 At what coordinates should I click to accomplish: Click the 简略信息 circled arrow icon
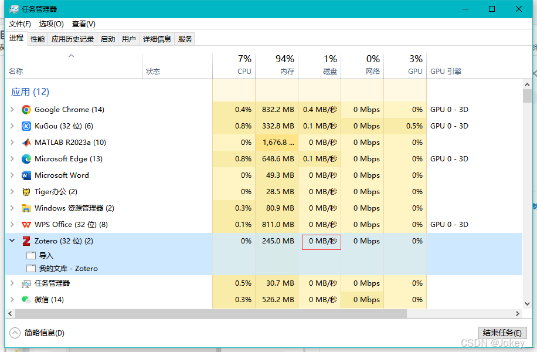(15, 333)
